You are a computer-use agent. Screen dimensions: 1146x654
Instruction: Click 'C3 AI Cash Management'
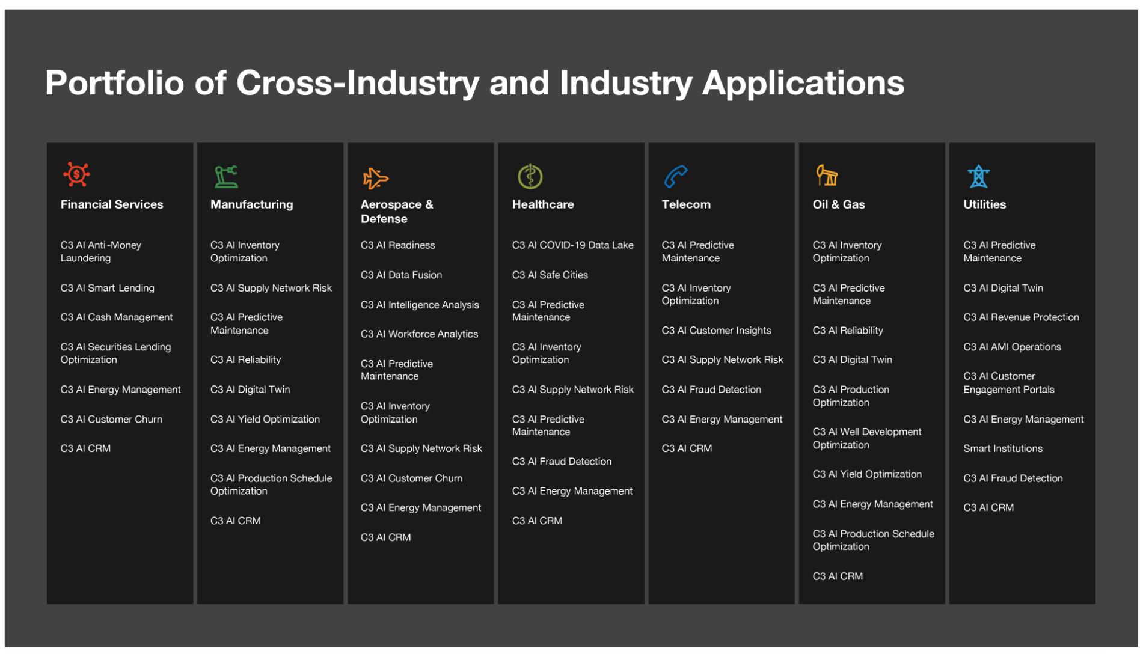click(117, 317)
